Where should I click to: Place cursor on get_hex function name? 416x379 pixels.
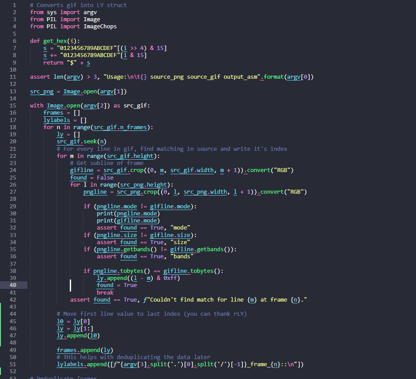[x=55, y=41]
